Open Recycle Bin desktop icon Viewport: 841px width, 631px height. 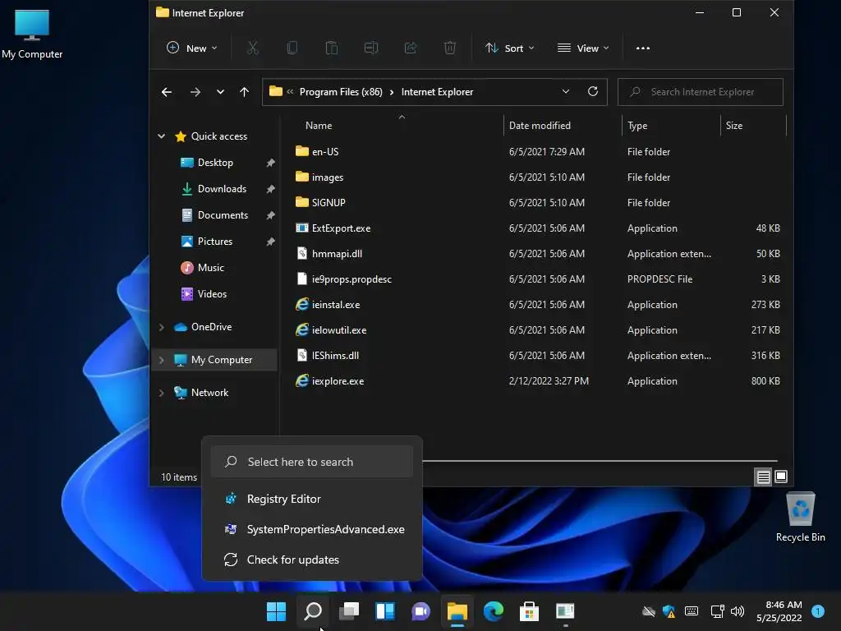point(800,517)
